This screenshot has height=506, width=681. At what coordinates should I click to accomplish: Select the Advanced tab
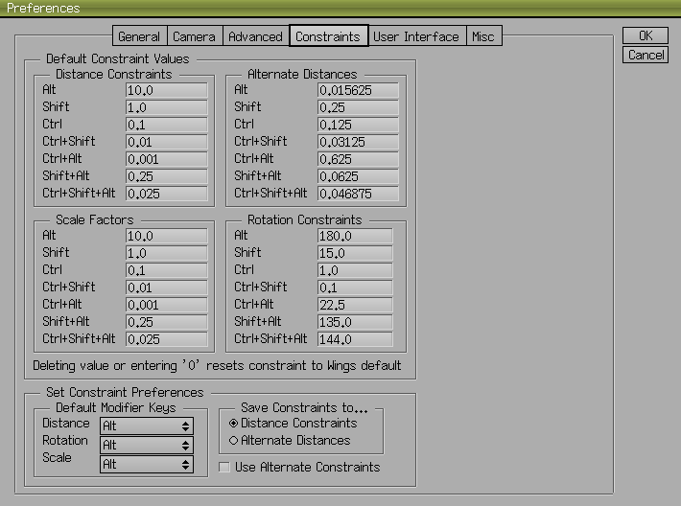pyautogui.click(x=255, y=36)
